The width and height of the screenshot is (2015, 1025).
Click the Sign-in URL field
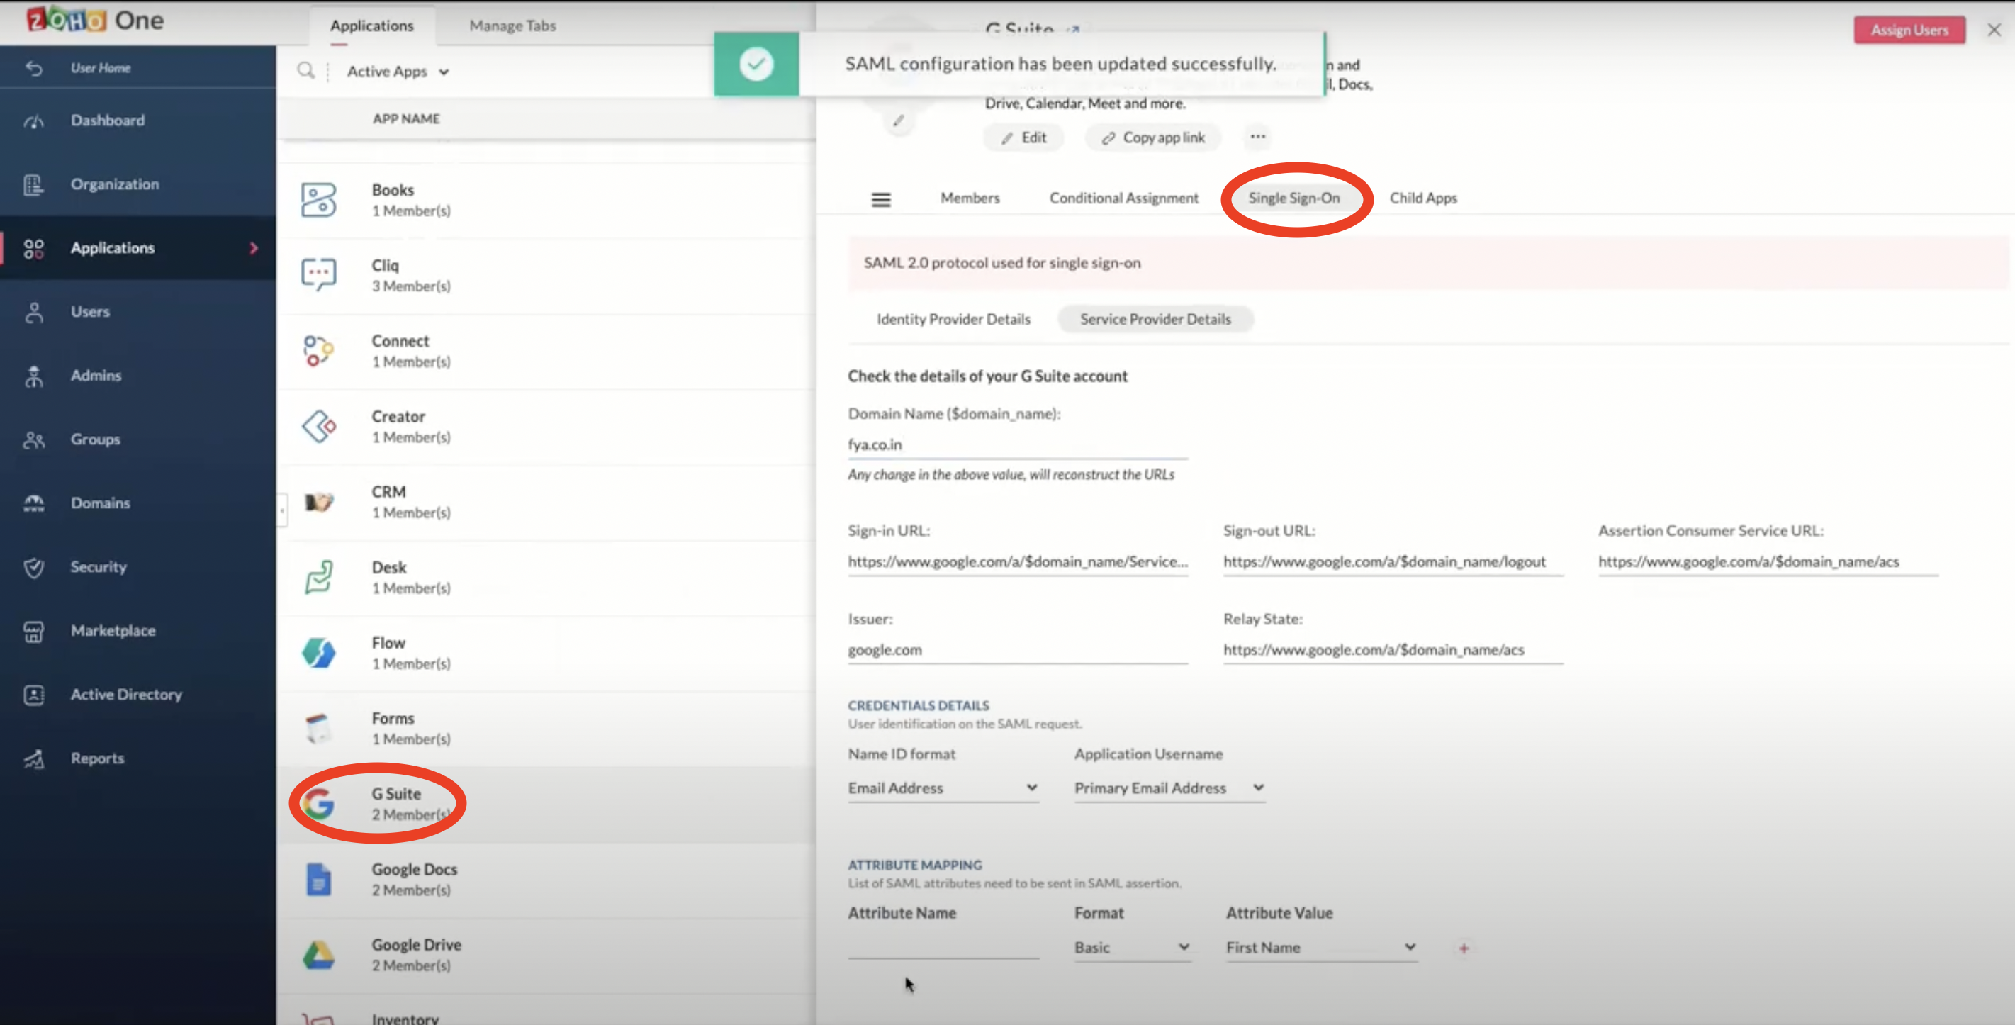[x=1018, y=562]
